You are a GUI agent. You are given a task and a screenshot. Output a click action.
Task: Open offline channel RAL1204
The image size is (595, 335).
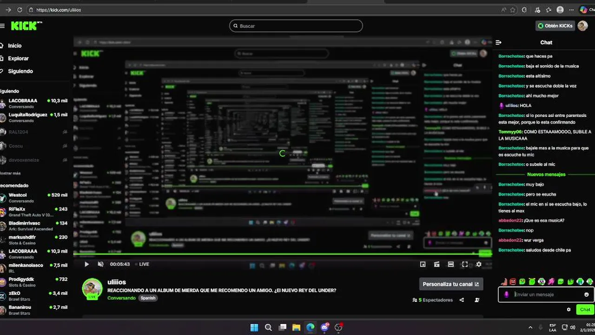(x=33, y=132)
